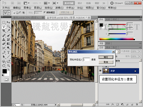Click 确定 in feather dialog

106,57
